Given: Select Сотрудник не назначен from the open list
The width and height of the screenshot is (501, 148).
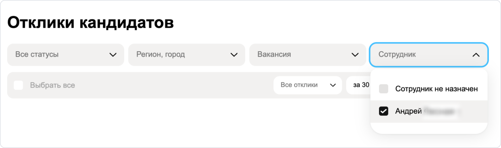Looking at the screenshot, I should 437,89.
